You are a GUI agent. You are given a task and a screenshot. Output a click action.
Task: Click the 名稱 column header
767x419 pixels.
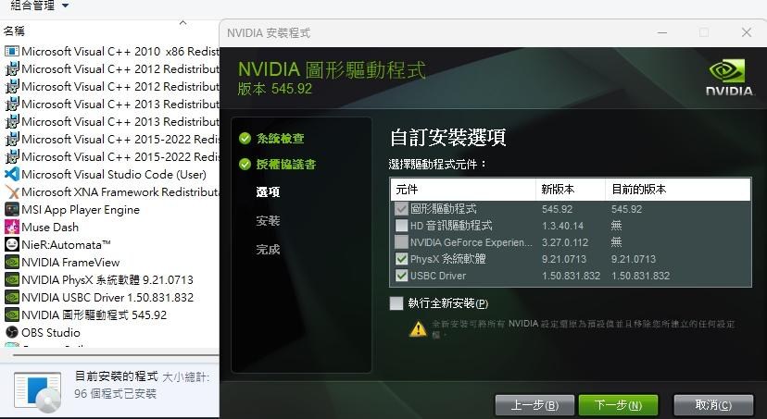click(x=14, y=31)
